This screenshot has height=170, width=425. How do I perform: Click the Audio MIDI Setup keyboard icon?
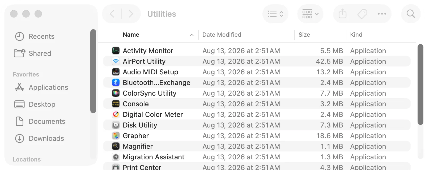(x=116, y=72)
